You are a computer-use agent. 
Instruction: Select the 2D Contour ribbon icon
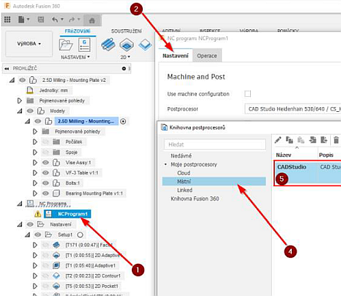tap(145, 44)
